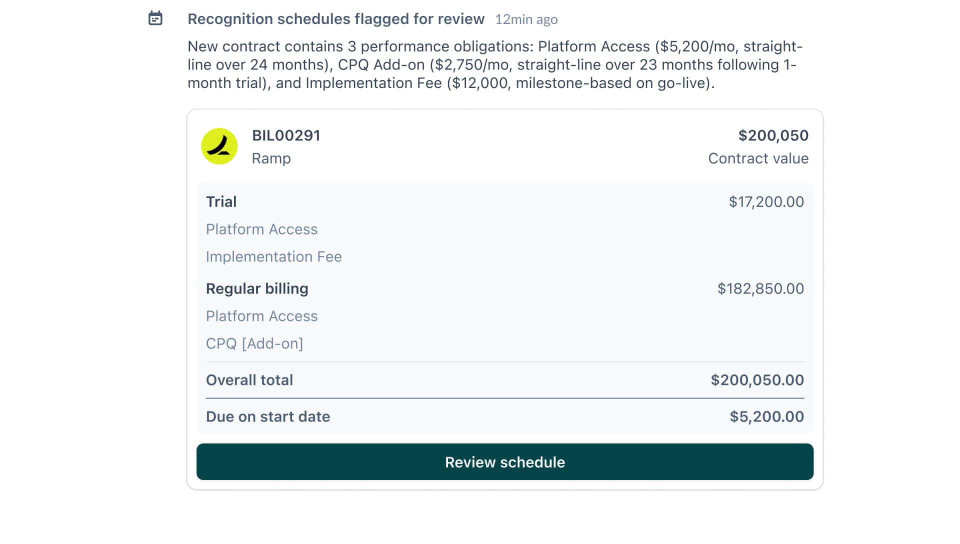
Task: Select the "Recognition schedules flagged for review" heading
Action: point(336,19)
